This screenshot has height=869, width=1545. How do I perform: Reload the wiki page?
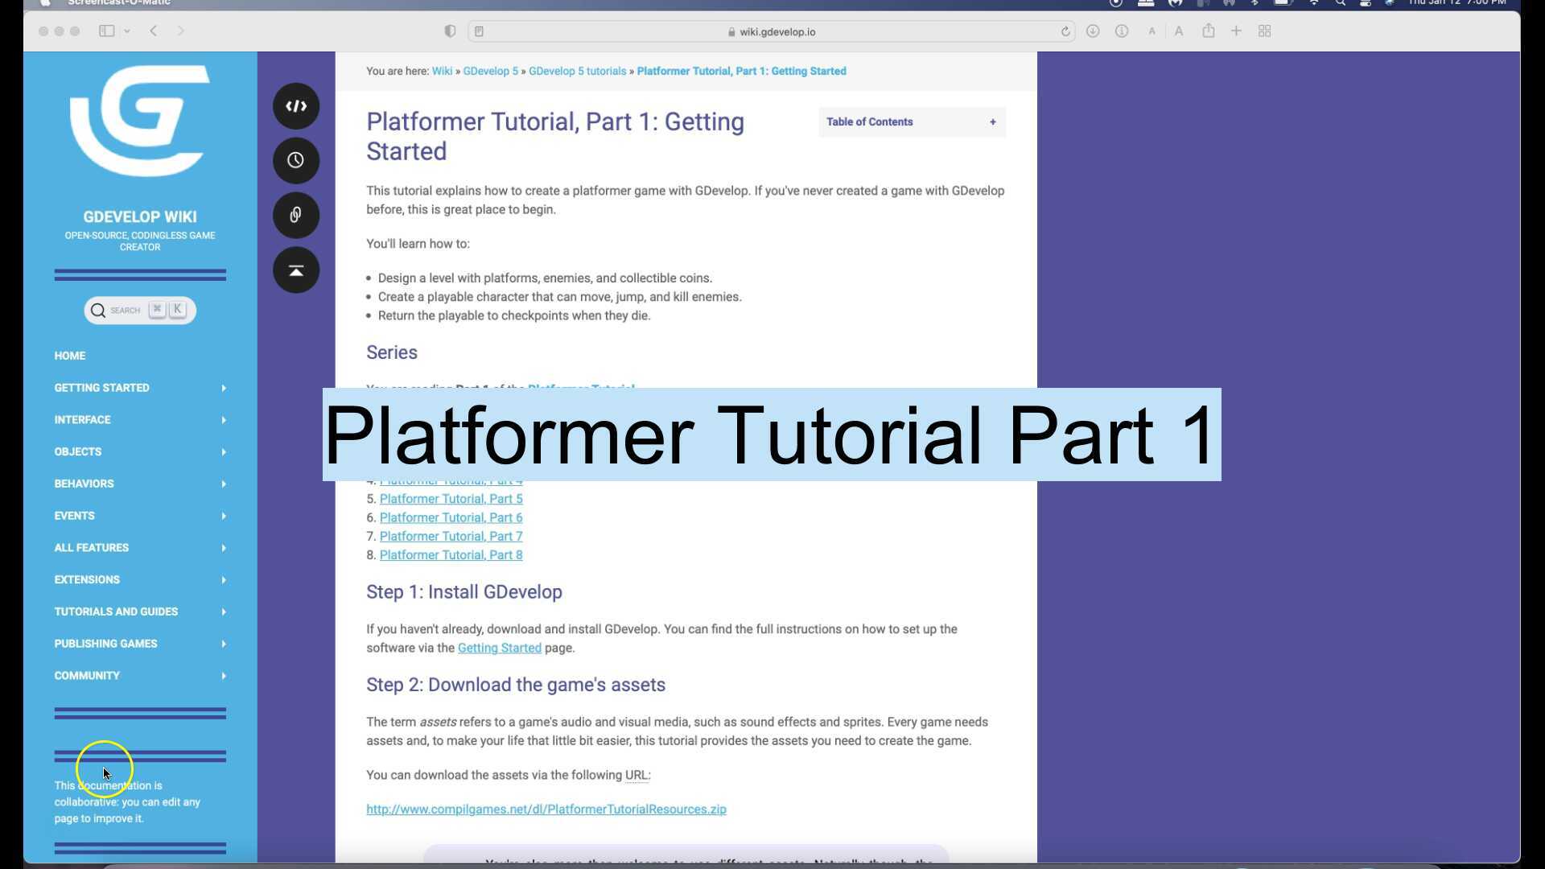[1066, 31]
